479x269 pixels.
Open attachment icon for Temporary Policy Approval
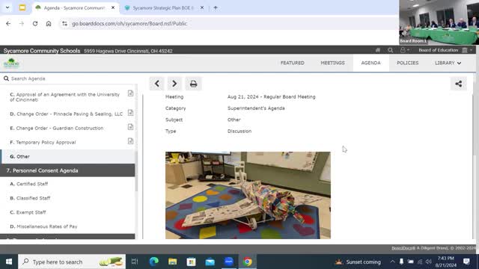tap(130, 141)
